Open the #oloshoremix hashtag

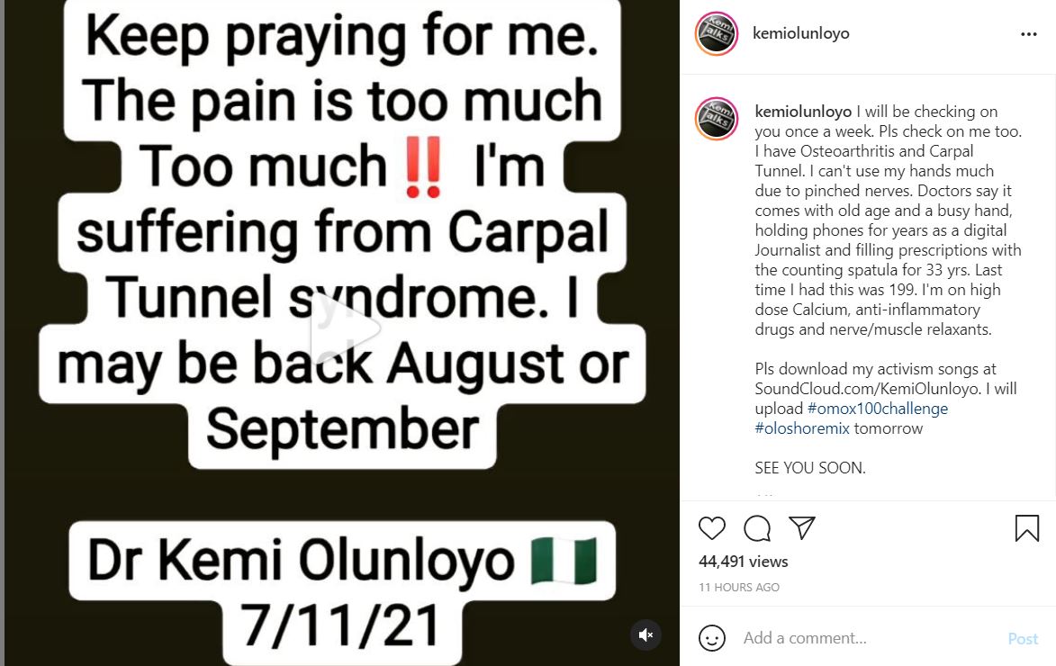[802, 428]
